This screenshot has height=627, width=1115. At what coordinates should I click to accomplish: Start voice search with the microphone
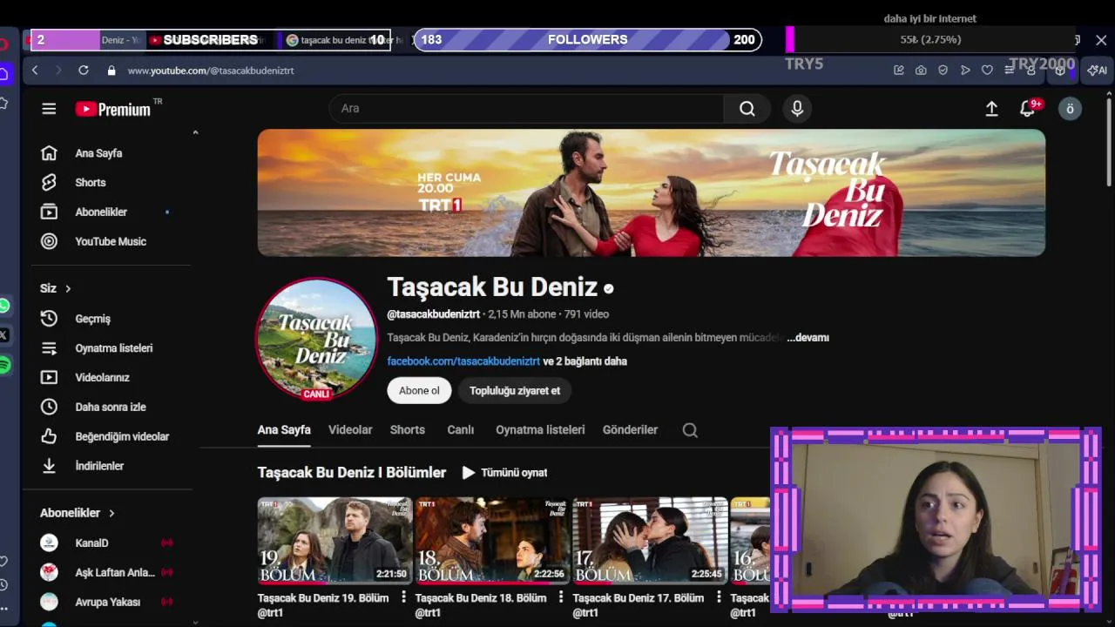(x=797, y=109)
